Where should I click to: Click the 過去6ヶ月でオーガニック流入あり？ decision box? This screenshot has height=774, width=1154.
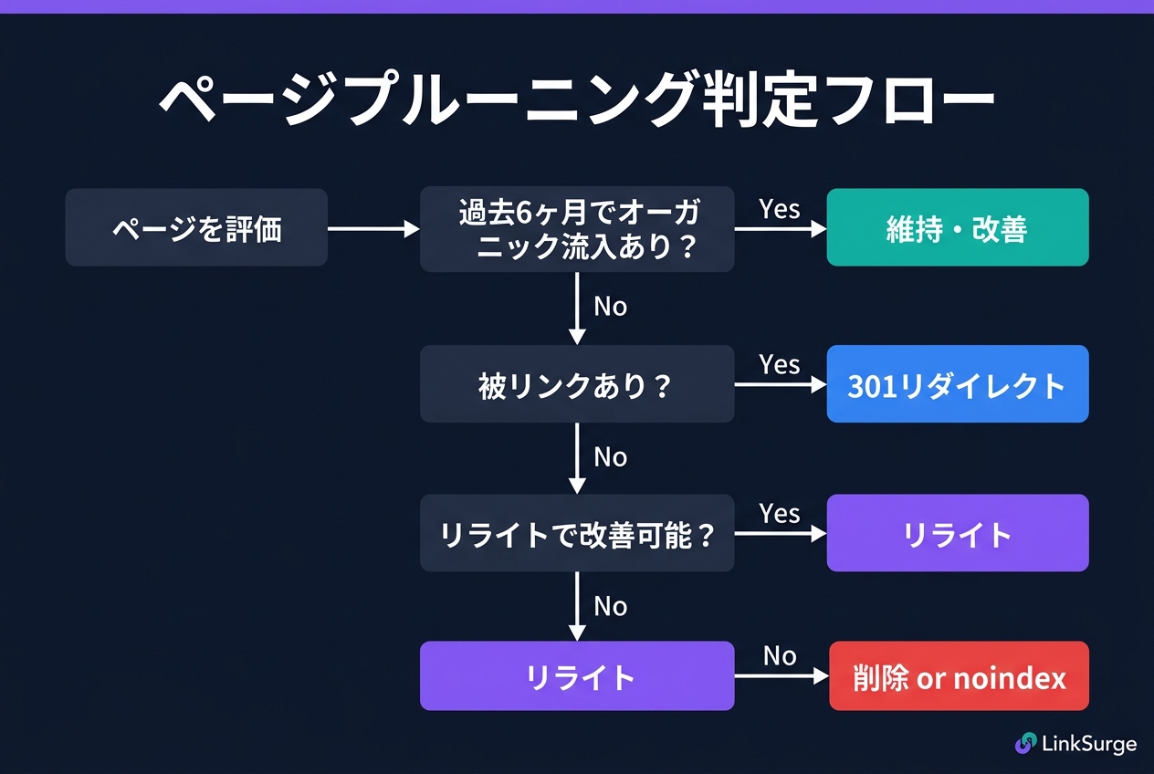[x=577, y=229]
